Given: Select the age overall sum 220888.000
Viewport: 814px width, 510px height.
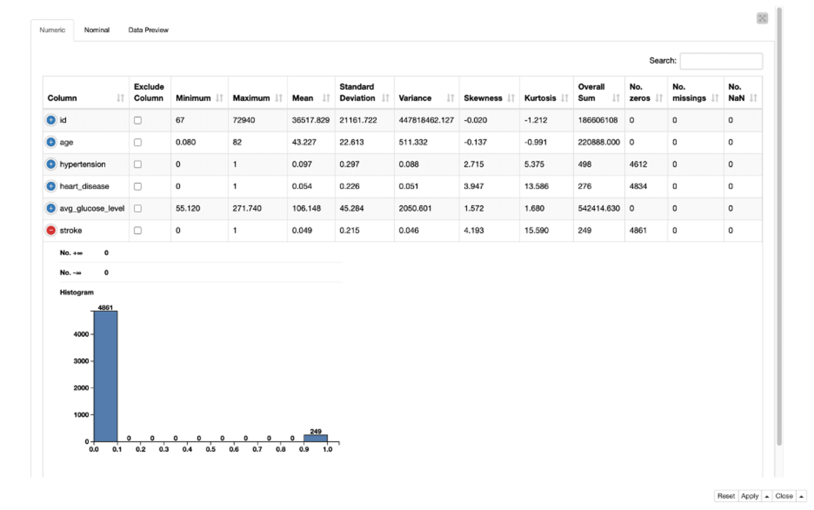Looking at the screenshot, I should tap(599, 142).
